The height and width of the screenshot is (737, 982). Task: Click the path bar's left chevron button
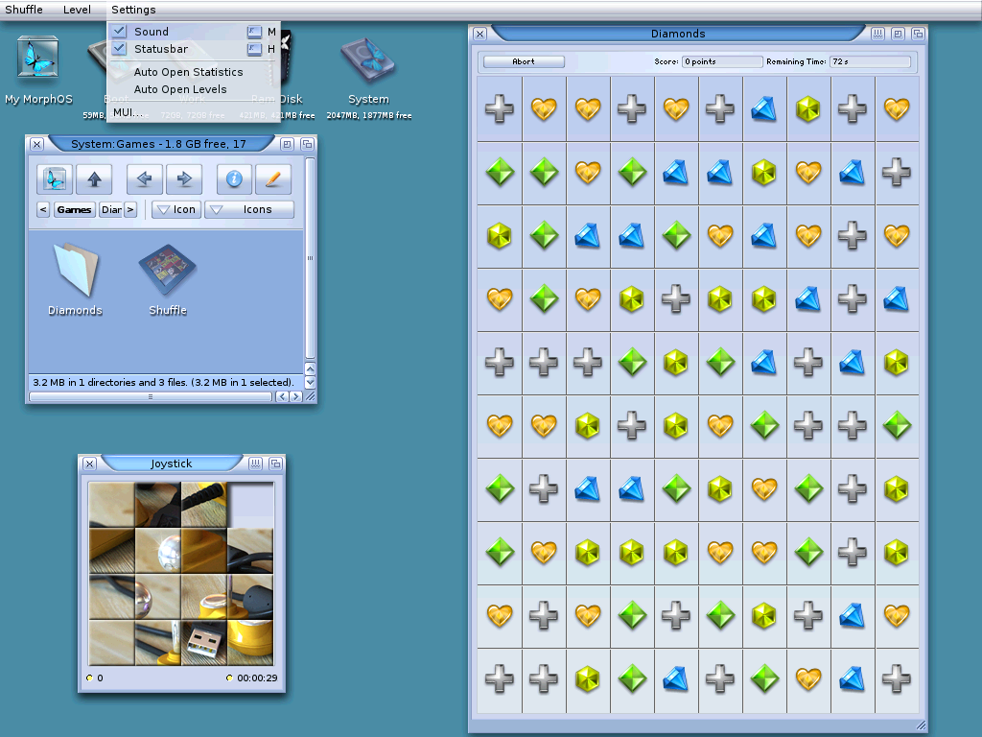point(43,209)
